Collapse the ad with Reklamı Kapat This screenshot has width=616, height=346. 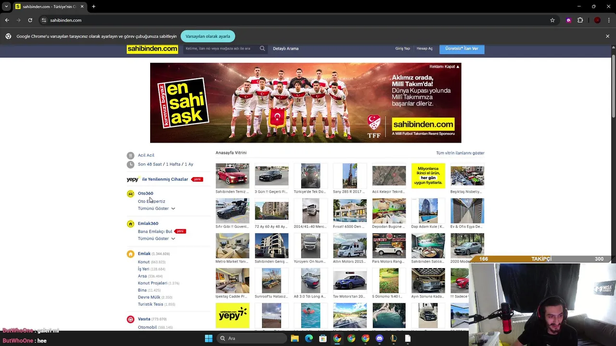pyautogui.click(x=444, y=67)
